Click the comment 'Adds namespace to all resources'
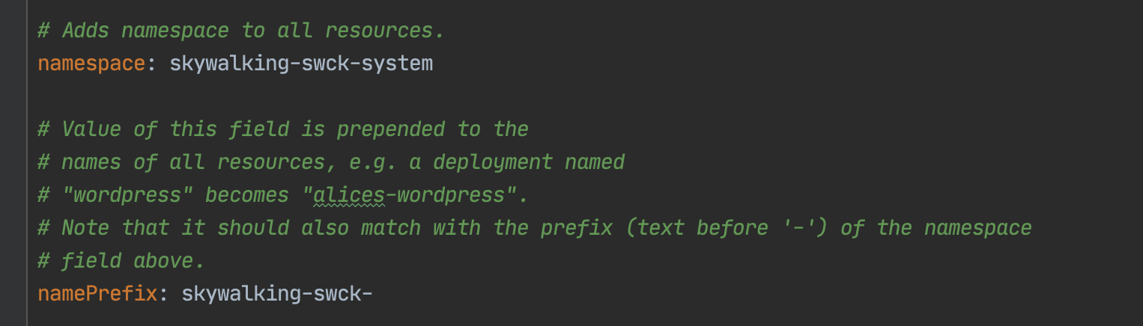The width and height of the screenshot is (1143, 326). pos(241,31)
